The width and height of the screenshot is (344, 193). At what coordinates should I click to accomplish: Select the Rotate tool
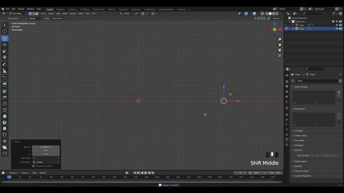click(x=5, y=44)
